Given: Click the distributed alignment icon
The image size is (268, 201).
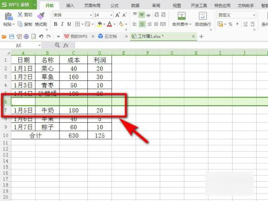Looking at the screenshot, I should (x=163, y=24).
